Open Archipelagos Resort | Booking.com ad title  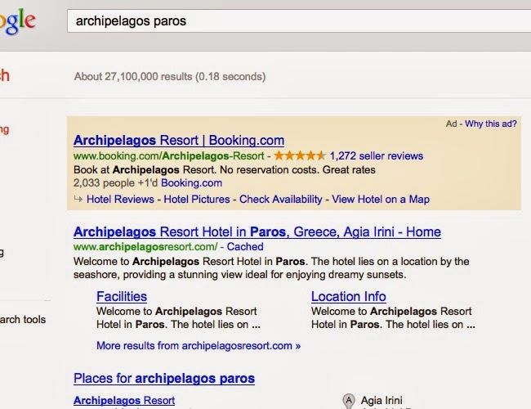(179, 140)
